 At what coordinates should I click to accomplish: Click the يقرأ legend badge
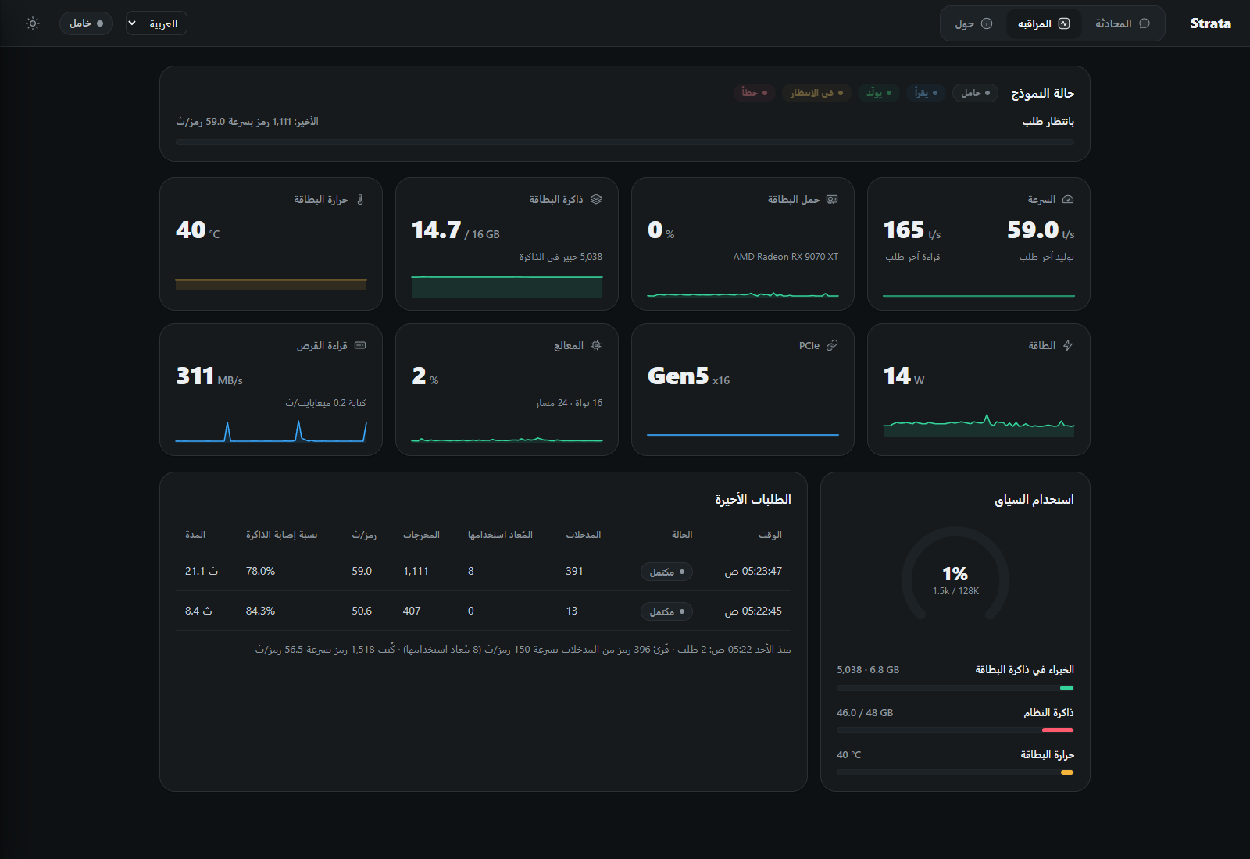pyautogui.click(x=926, y=93)
